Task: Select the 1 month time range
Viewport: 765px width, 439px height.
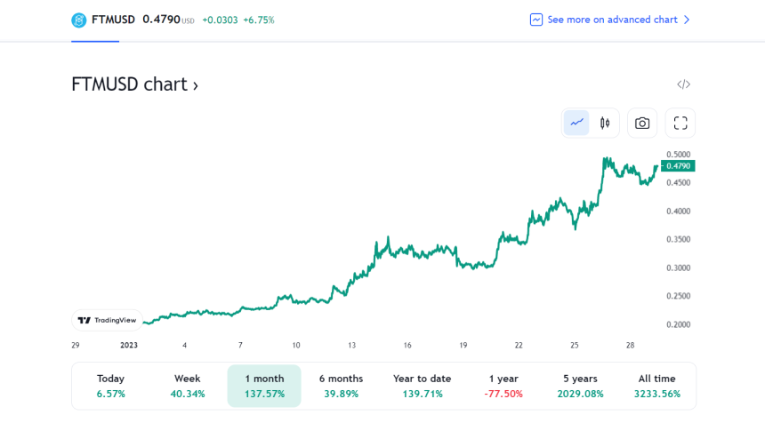Action: (x=264, y=386)
